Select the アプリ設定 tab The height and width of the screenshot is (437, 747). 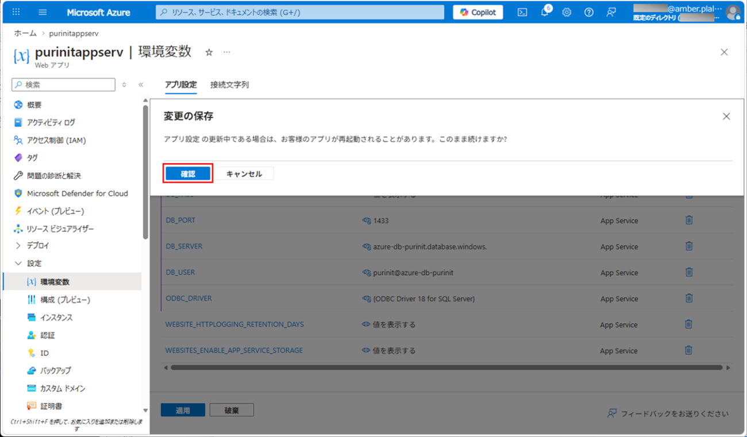coord(180,84)
